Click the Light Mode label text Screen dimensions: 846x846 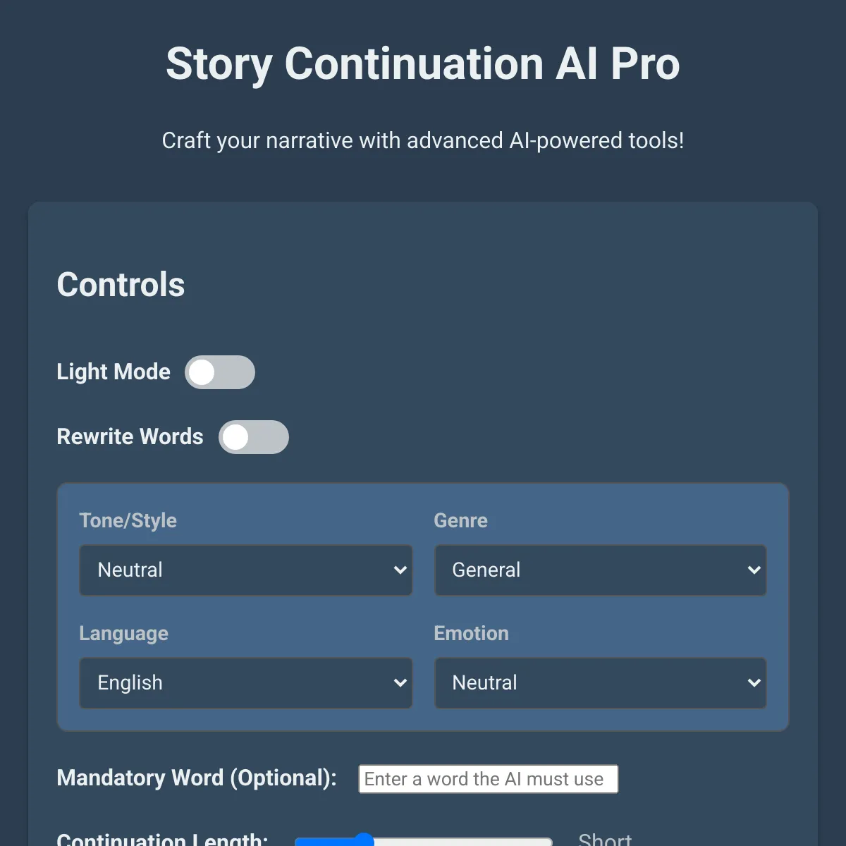pyautogui.click(x=114, y=372)
